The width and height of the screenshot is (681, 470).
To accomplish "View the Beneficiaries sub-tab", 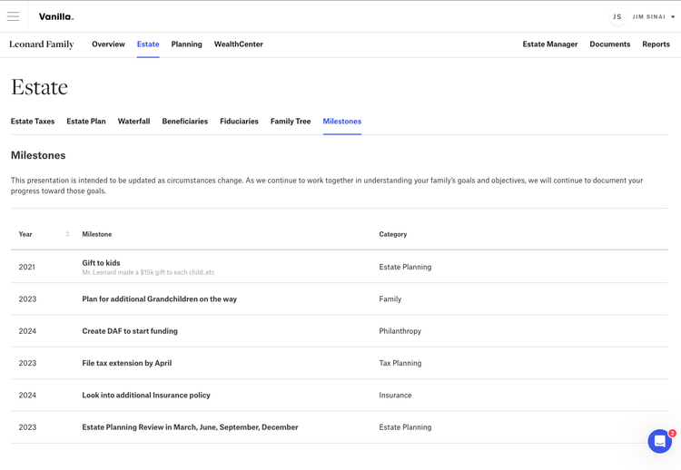I will 185,121.
